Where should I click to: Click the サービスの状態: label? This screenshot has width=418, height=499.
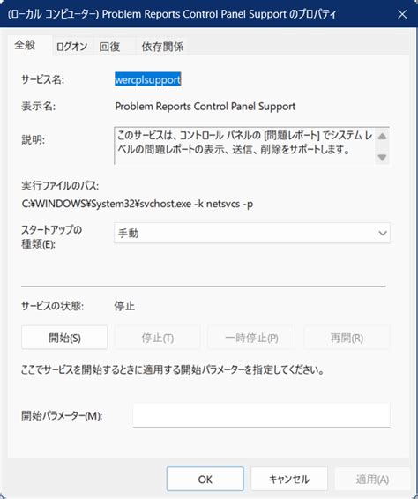click(53, 306)
